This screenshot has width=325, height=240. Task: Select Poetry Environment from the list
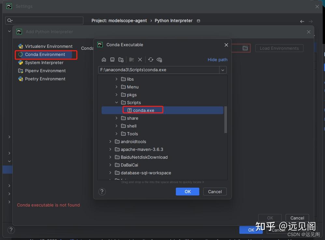point(46,79)
